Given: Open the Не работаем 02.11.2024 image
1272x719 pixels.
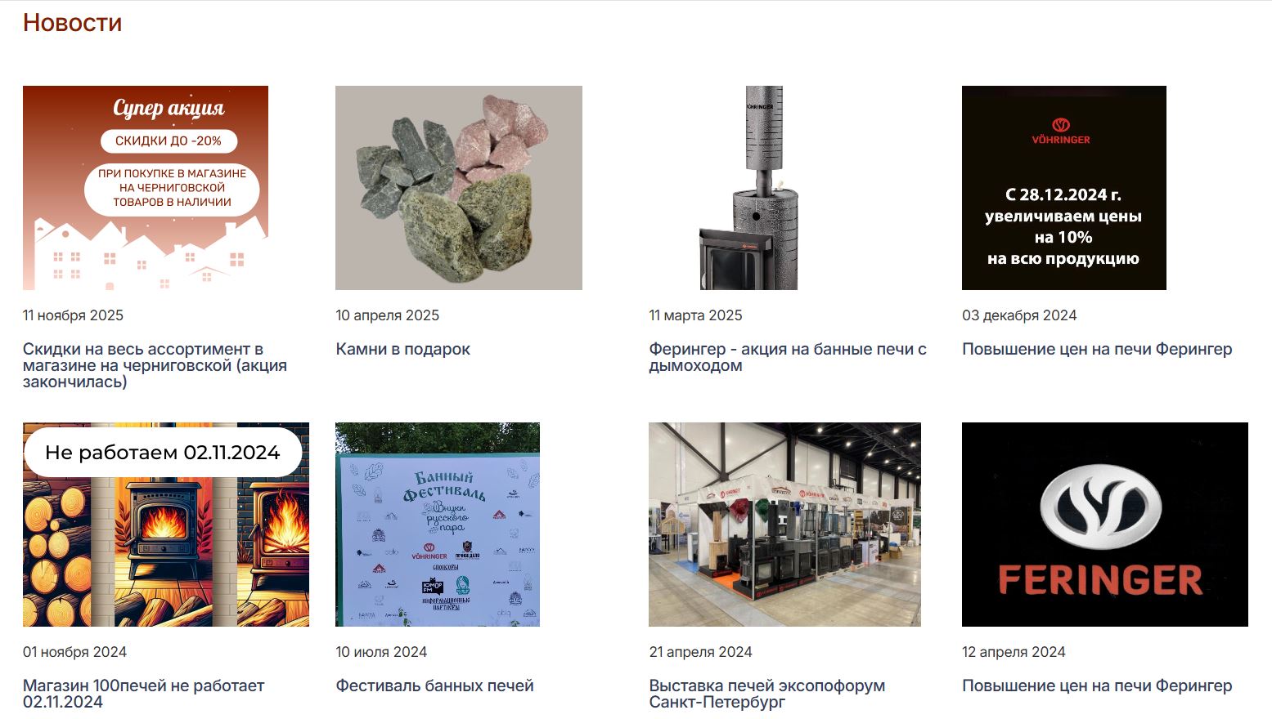Looking at the screenshot, I should click(166, 525).
